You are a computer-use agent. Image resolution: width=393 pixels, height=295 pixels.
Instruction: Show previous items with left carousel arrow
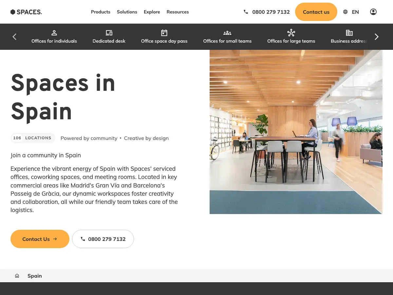tap(14, 37)
